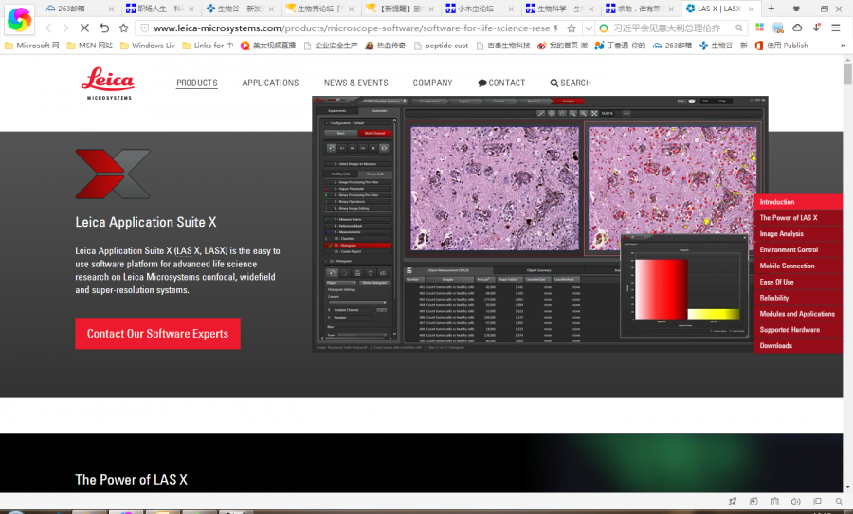Open the SEARCH menu item
This screenshot has height=514, width=853.
click(571, 83)
